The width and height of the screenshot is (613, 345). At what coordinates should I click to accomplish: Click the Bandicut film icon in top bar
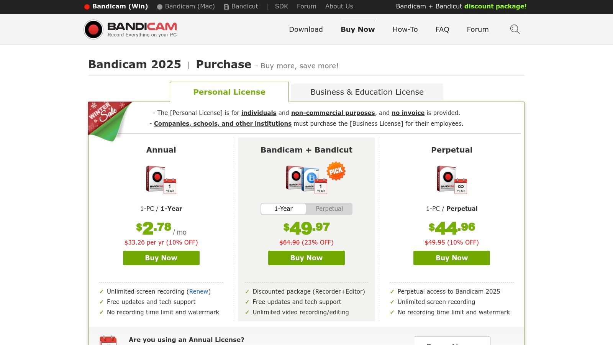click(x=226, y=7)
